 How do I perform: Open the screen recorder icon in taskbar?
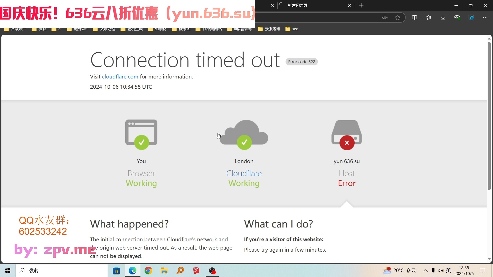click(x=212, y=271)
